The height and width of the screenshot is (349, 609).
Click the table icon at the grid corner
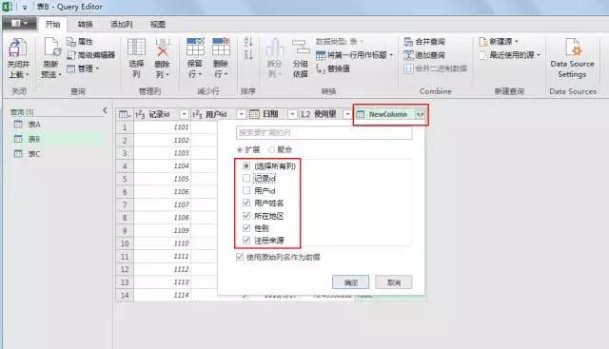click(x=125, y=114)
